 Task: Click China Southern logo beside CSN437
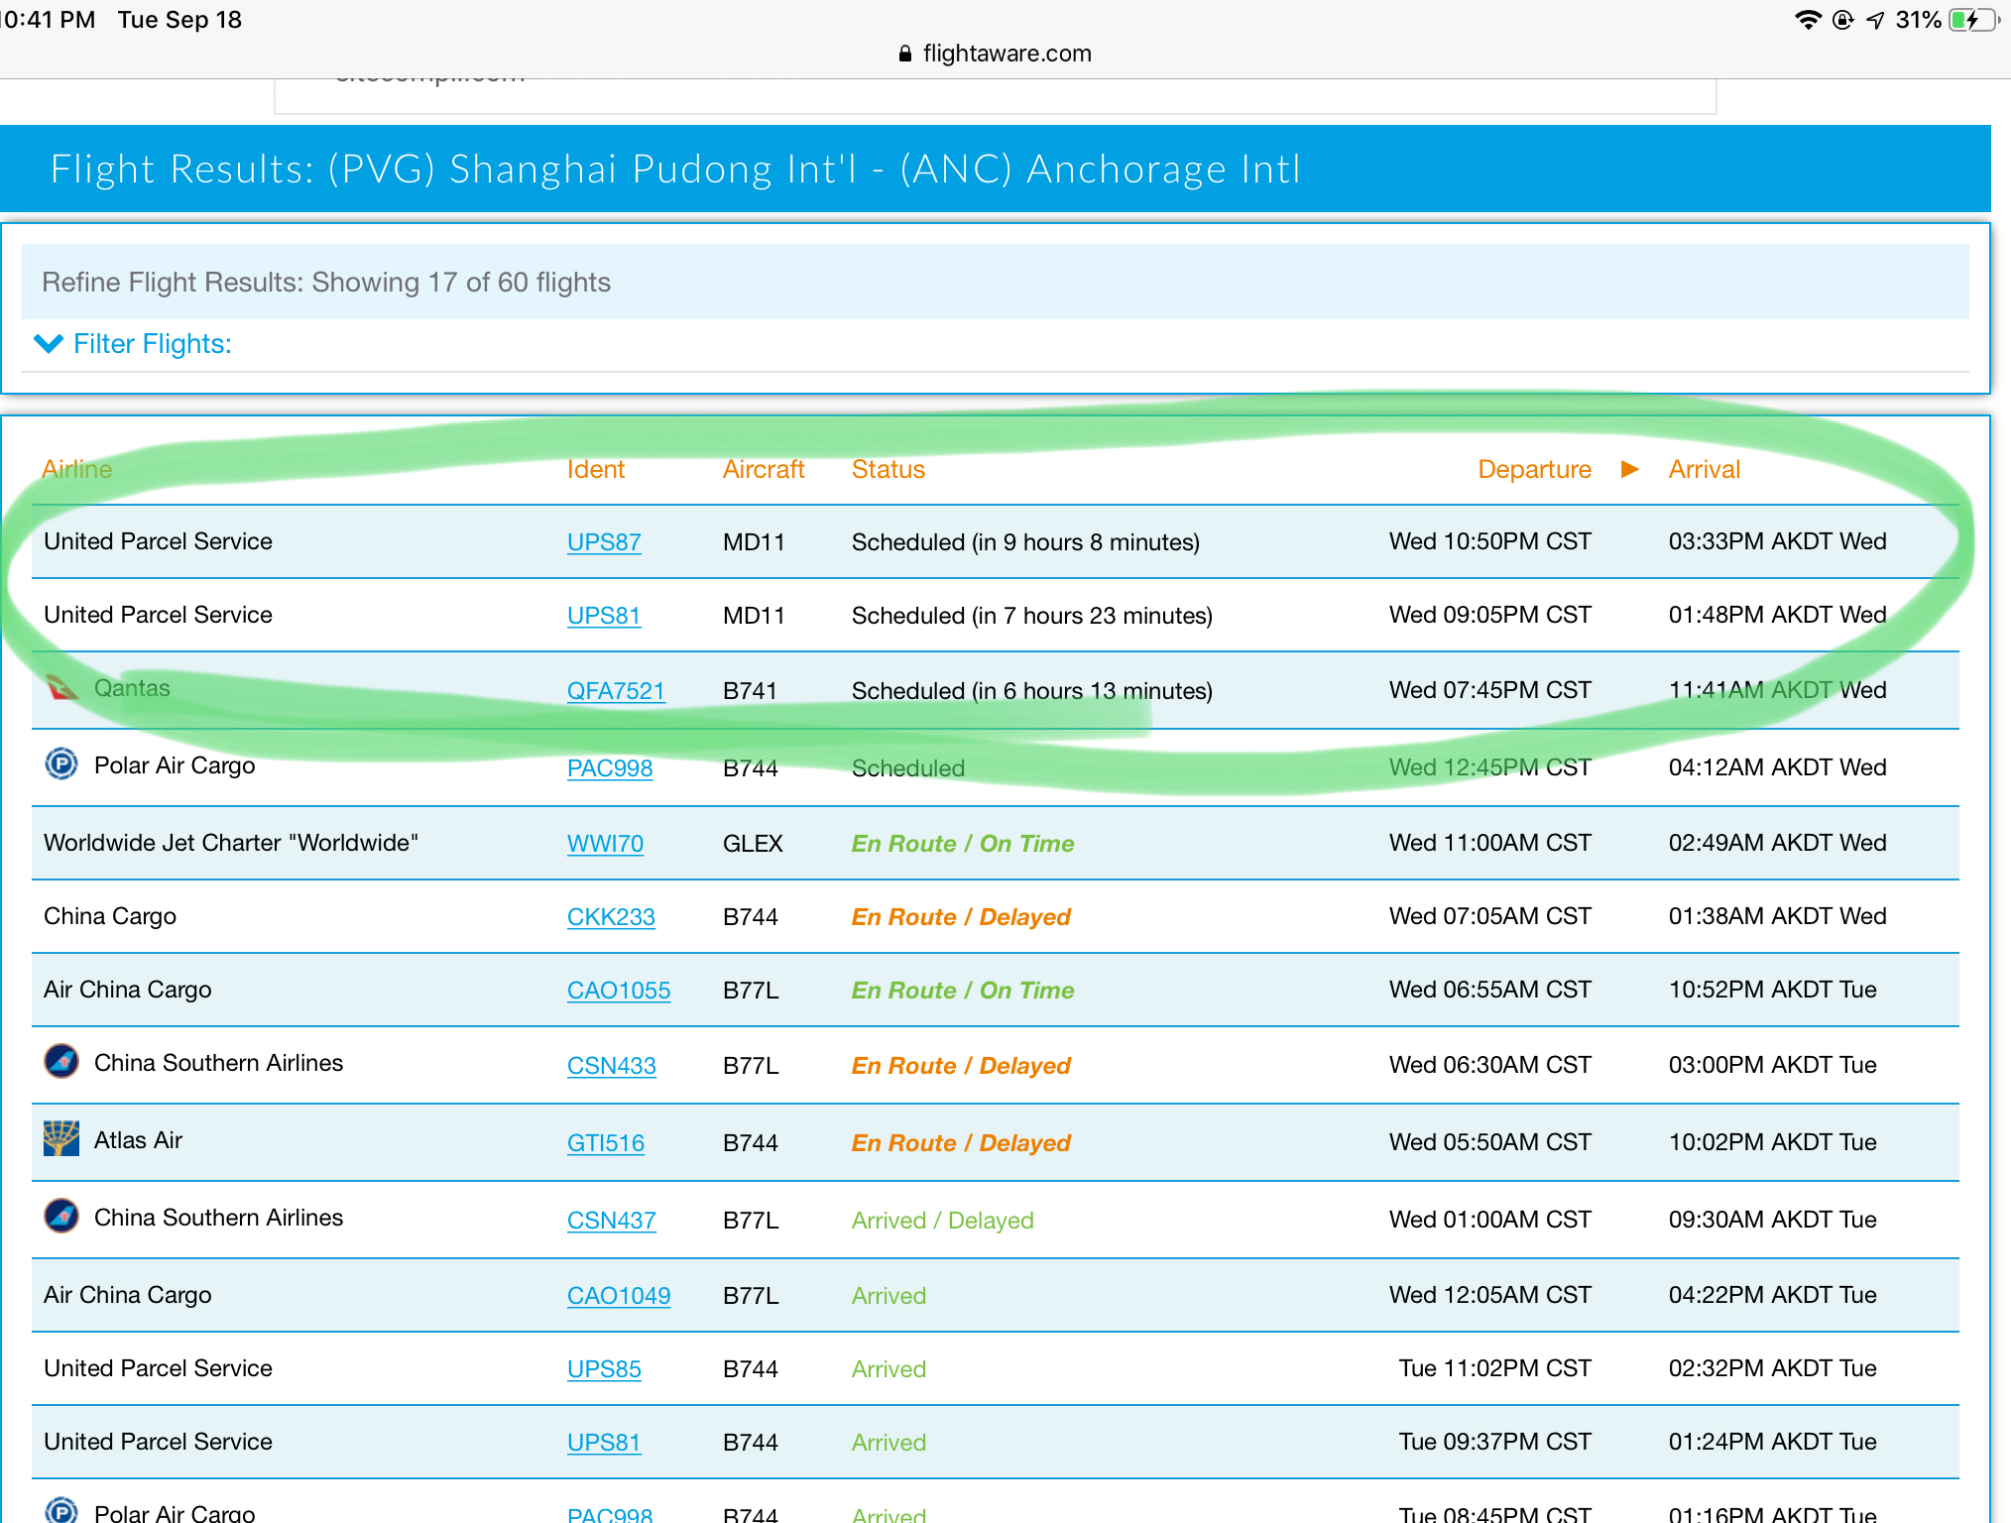[x=61, y=1217]
